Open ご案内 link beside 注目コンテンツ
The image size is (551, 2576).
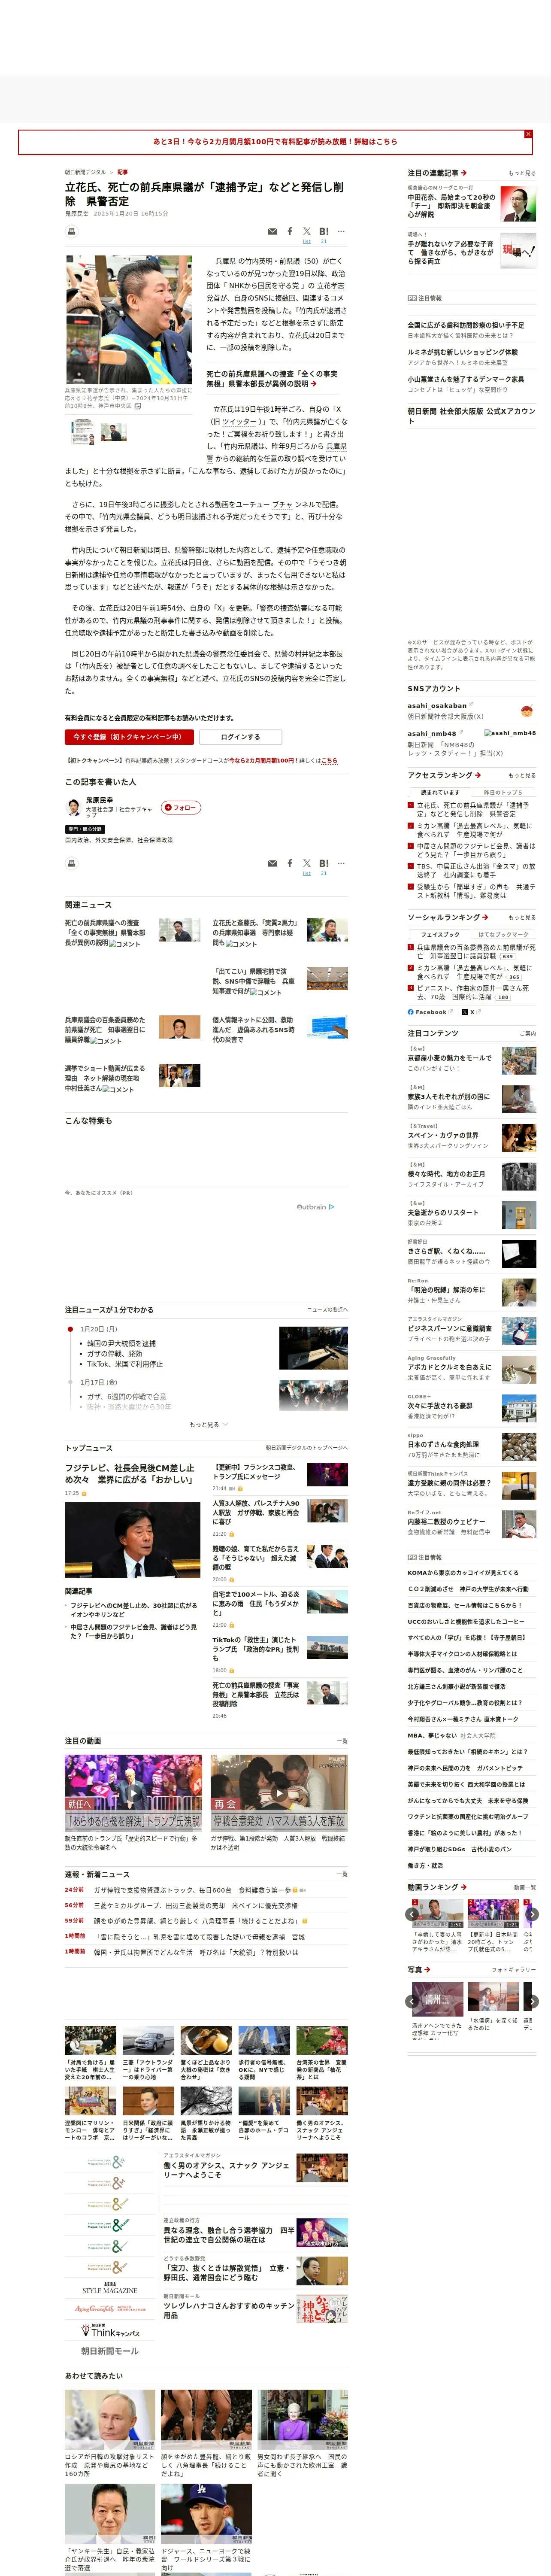coord(527,1033)
